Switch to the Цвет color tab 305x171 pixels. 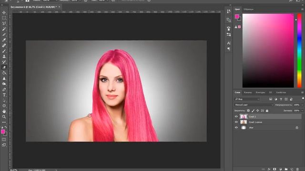pyautogui.click(x=237, y=9)
